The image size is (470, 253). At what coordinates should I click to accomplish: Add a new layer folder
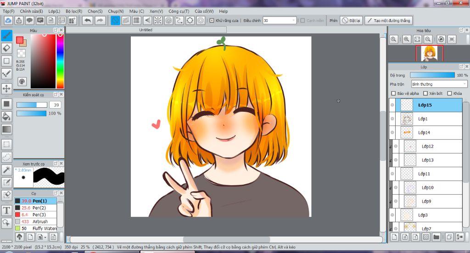pyautogui.click(x=436, y=237)
